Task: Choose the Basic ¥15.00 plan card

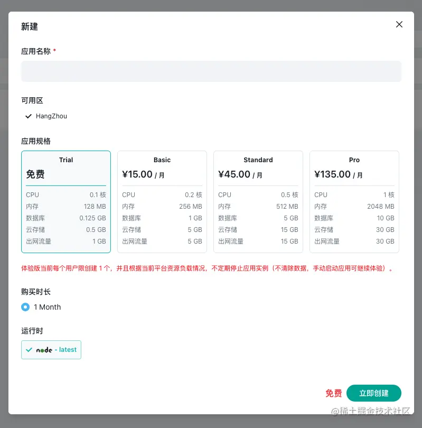Action: 162,202
